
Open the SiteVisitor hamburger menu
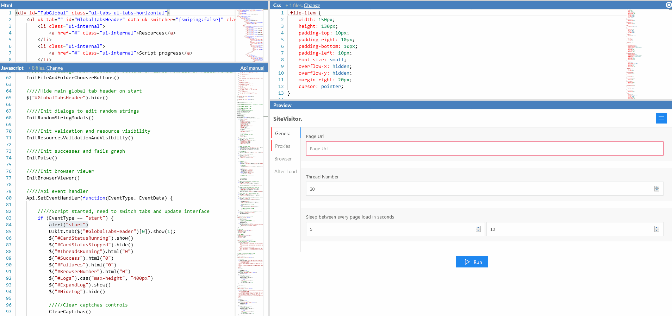tap(661, 118)
